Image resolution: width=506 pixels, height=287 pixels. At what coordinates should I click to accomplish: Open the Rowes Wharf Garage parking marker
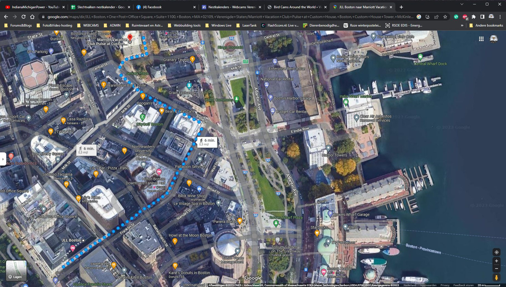pos(330,214)
